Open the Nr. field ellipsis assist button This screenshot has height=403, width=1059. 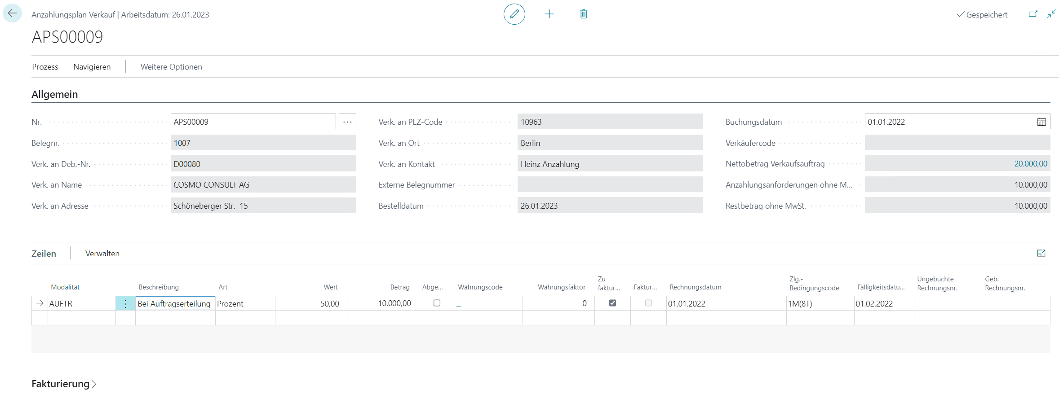click(x=347, y=122)
